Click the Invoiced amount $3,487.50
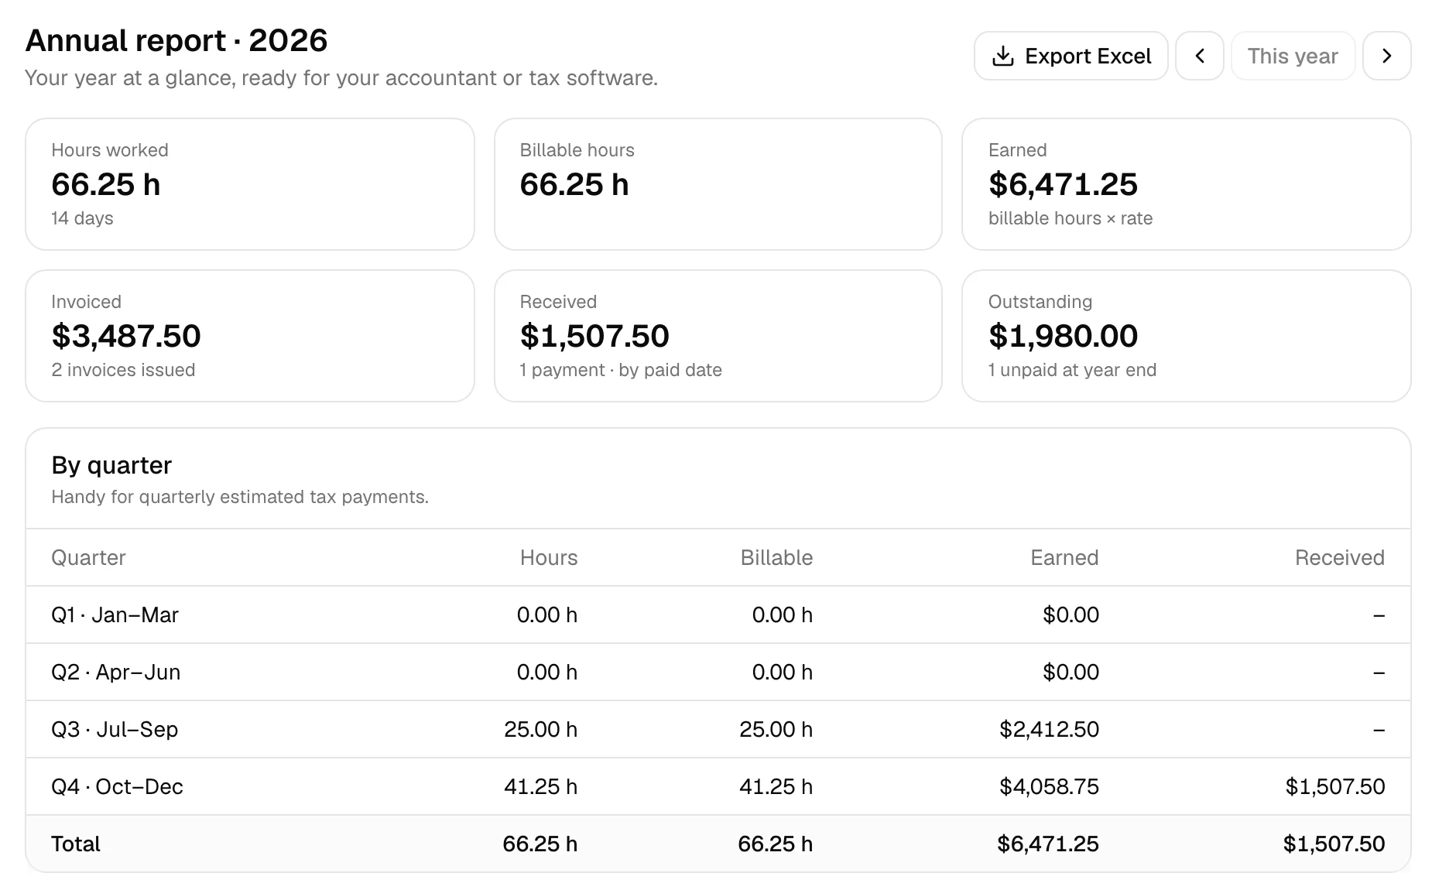 [x=126, y=336]
